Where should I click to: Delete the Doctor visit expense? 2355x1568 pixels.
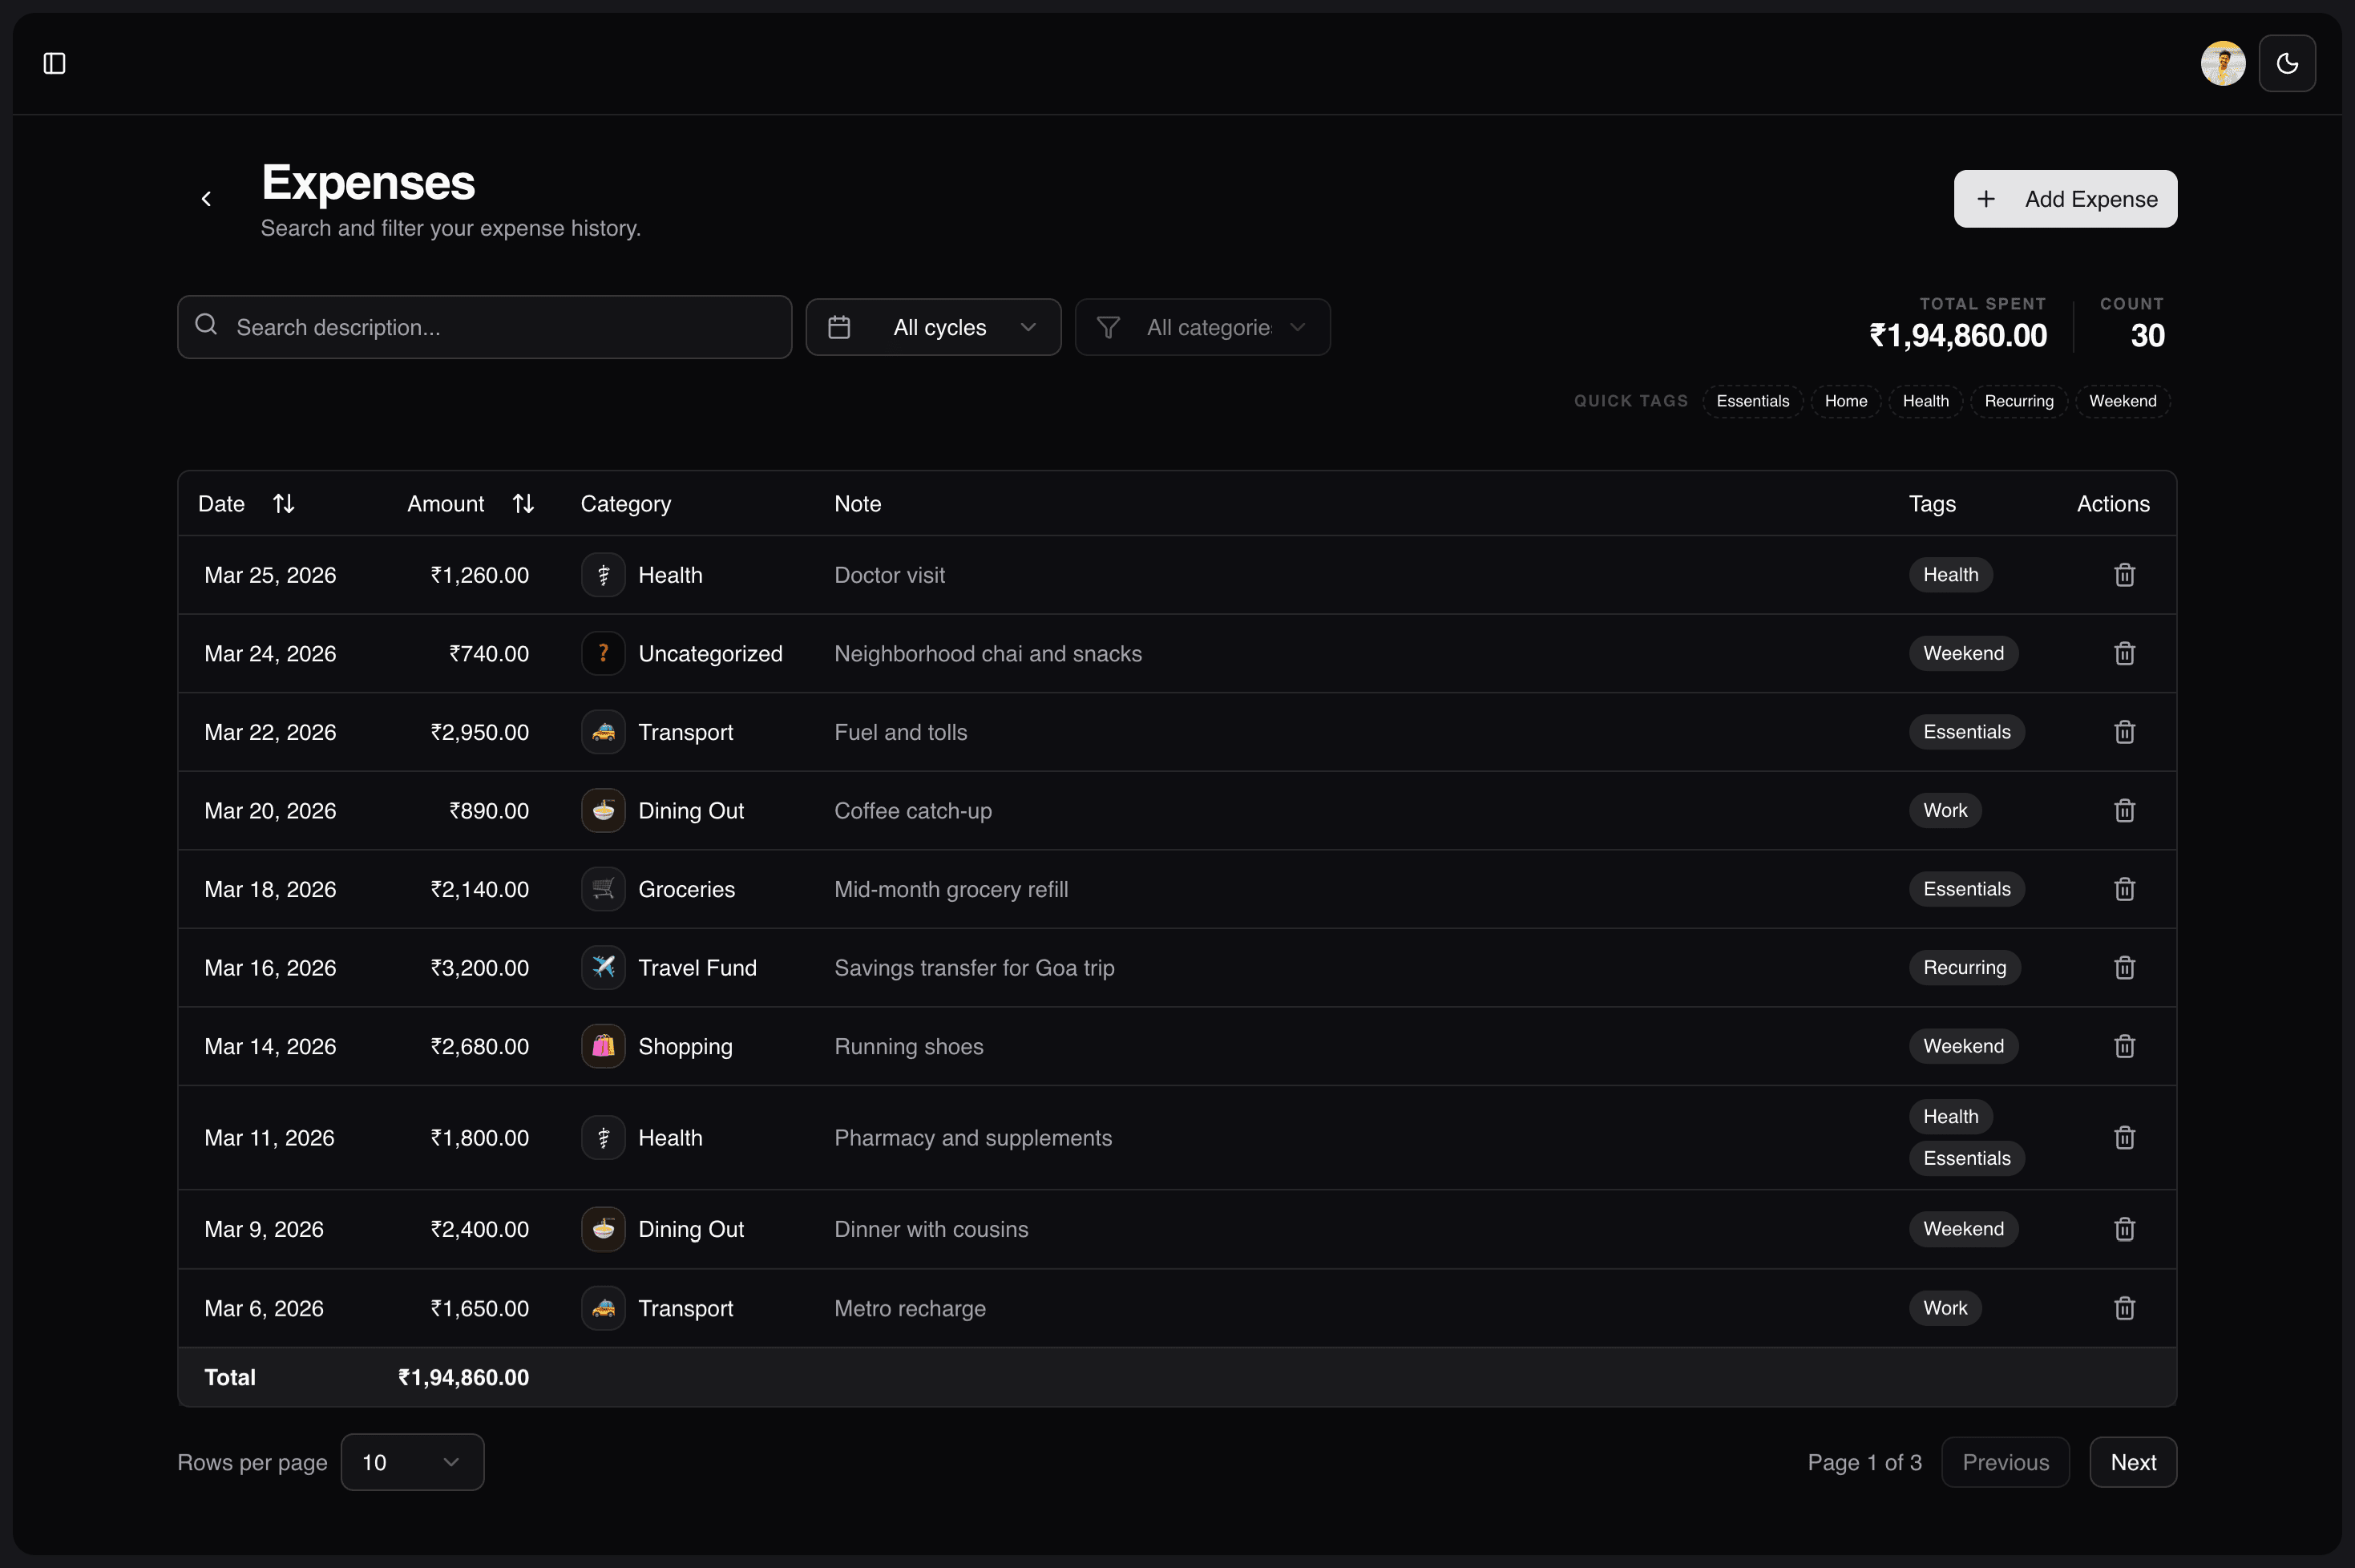(2124, 574)
